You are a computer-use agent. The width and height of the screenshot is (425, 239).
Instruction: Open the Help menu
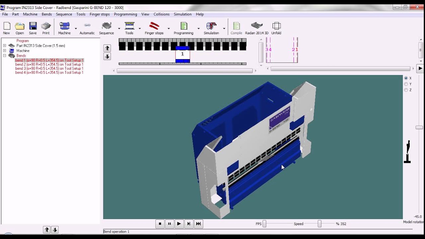tap(200, 14)
